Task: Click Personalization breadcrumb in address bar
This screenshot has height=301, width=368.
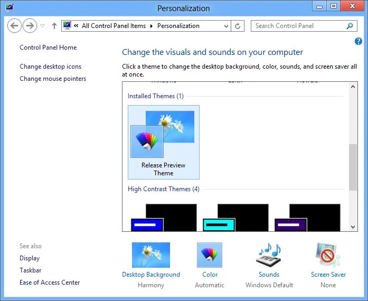Action: tap(178, 26)
